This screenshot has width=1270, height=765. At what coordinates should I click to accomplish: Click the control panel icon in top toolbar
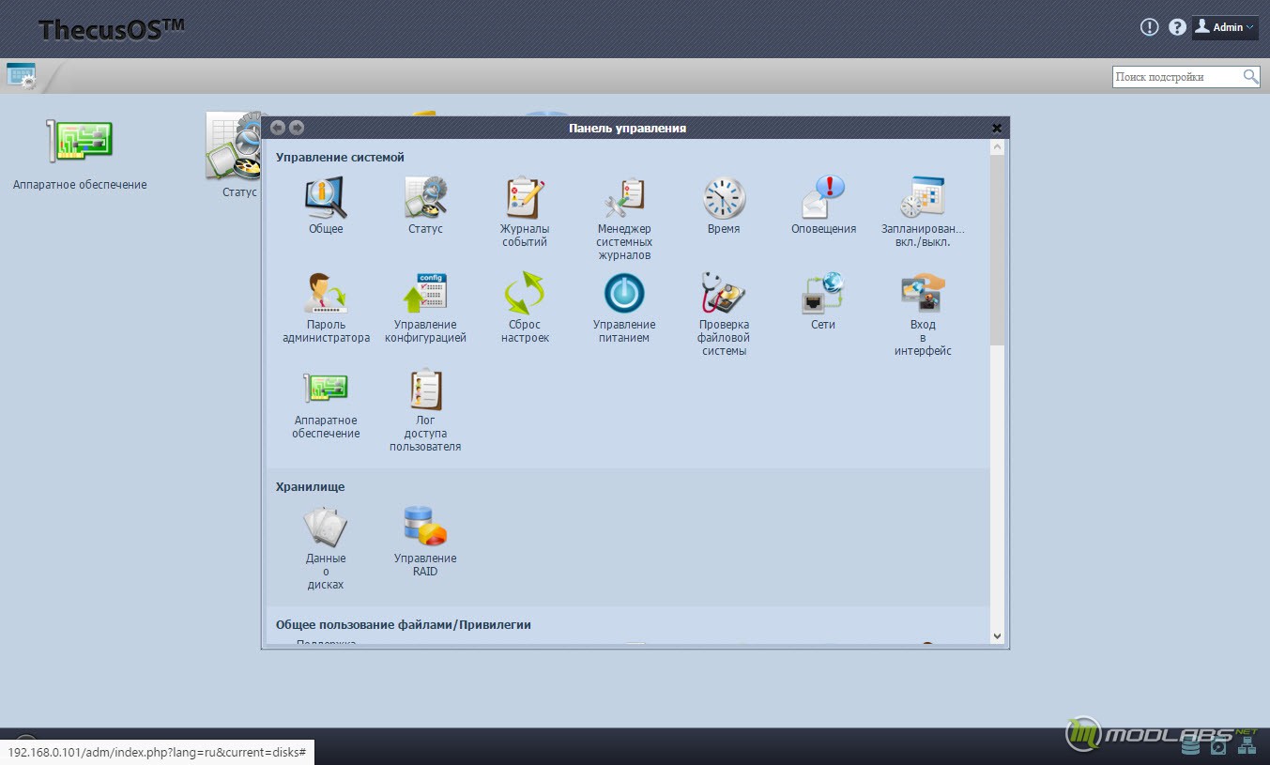[22, 76]
